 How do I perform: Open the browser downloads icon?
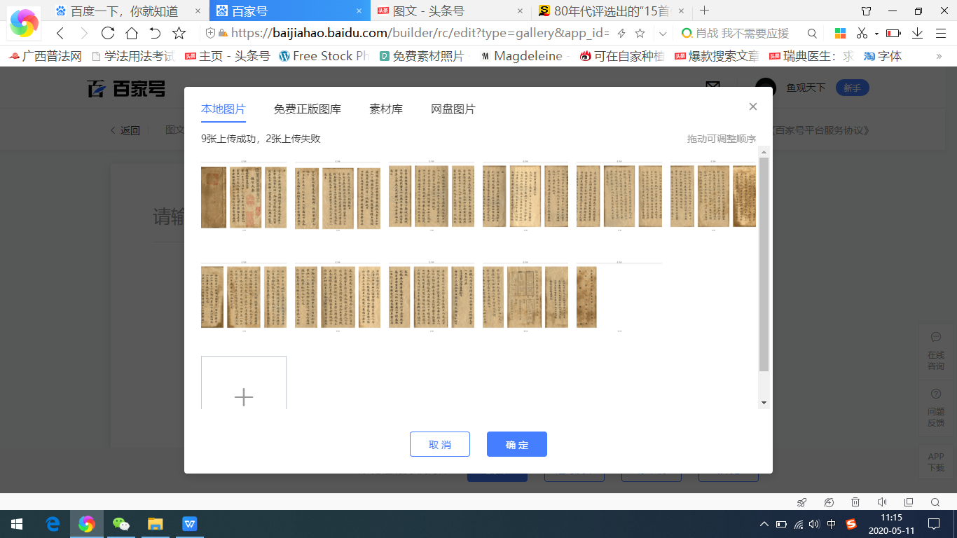click(x=917, y=33)
